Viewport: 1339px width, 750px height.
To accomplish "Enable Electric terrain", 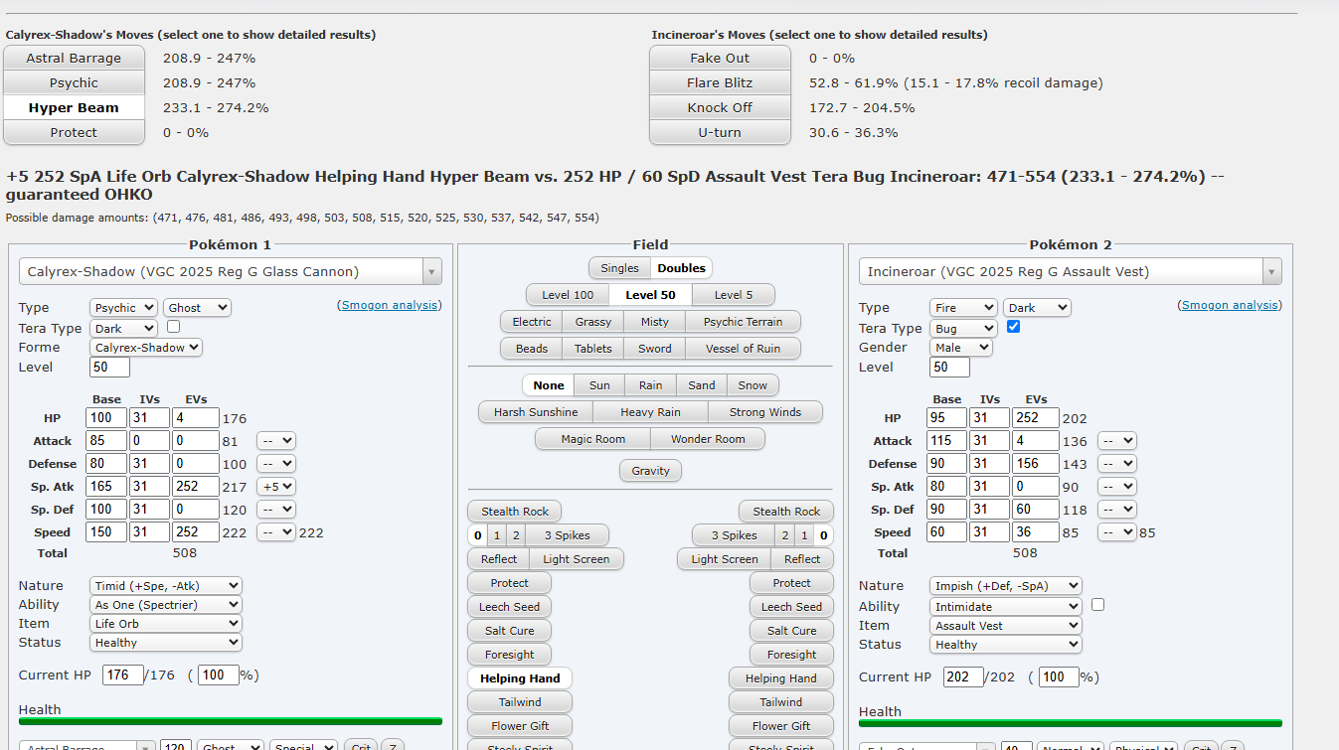I will [532, 322].
